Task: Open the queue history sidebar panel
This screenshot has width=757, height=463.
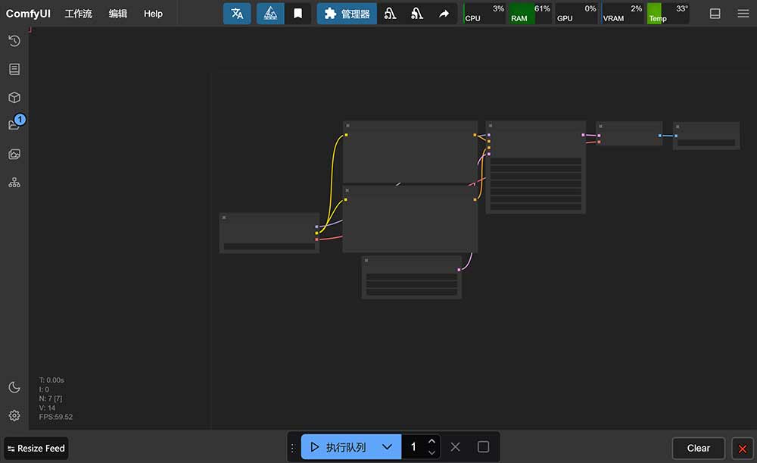Action: tap(14, 41)
